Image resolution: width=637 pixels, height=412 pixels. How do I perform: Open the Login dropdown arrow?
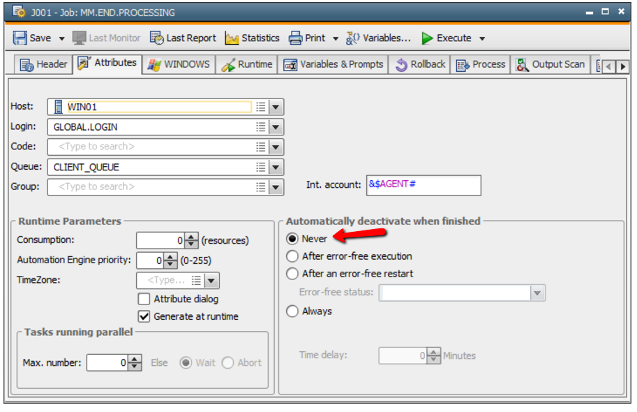click(276, 126)
